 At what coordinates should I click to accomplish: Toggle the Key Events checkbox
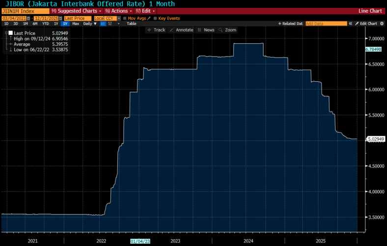155,18
